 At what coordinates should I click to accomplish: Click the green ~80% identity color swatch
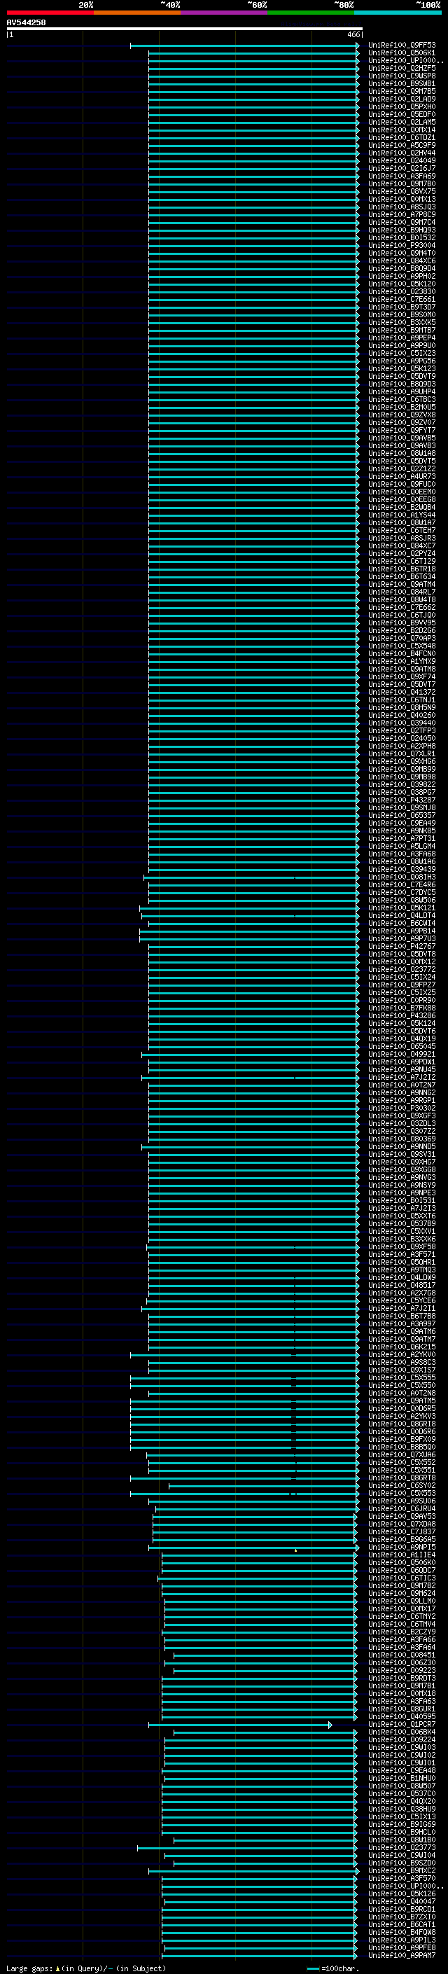311,13
